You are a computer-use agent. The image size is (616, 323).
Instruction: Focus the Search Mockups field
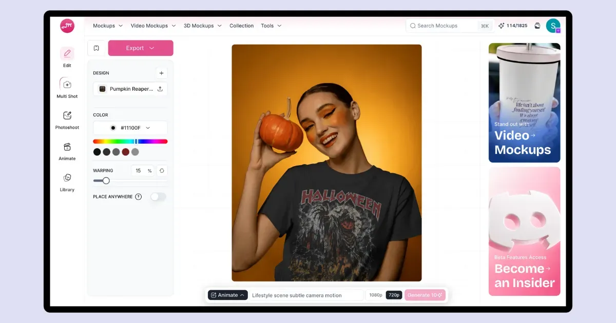[x=450, y=26]
